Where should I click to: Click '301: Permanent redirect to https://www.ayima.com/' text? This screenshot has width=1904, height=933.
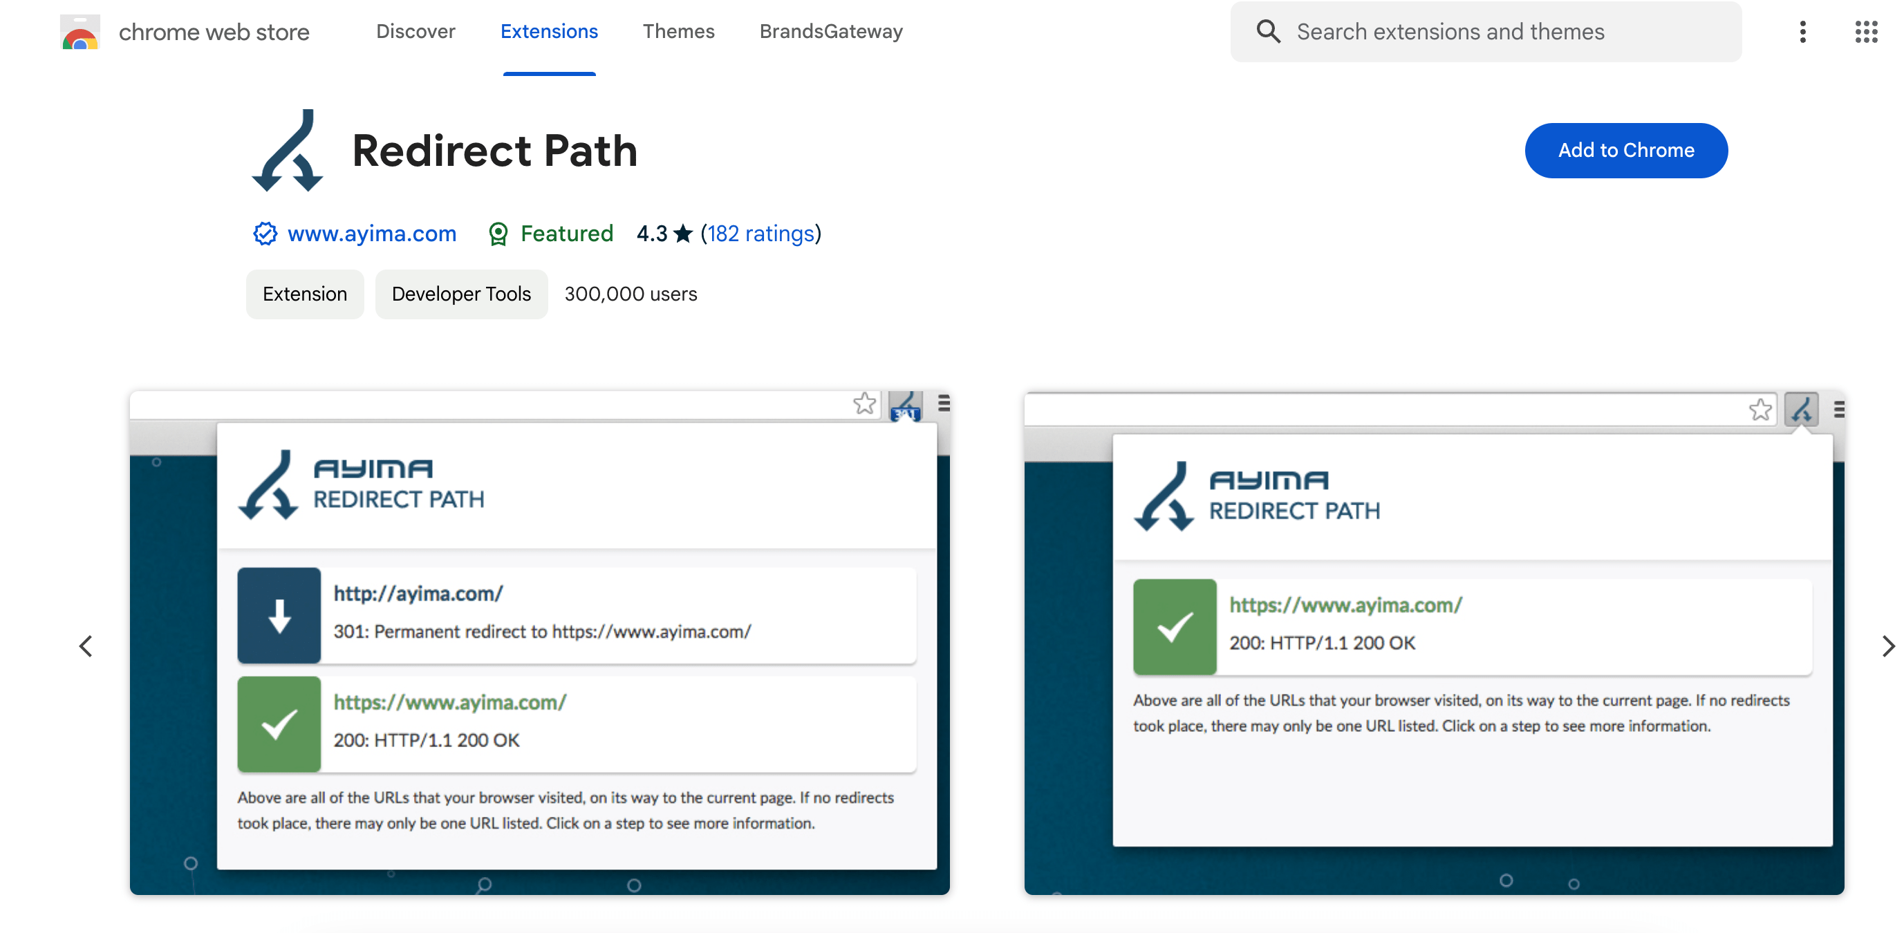(x=542, y=632)
